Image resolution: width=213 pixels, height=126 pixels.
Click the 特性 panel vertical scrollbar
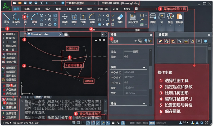[150, 78]
